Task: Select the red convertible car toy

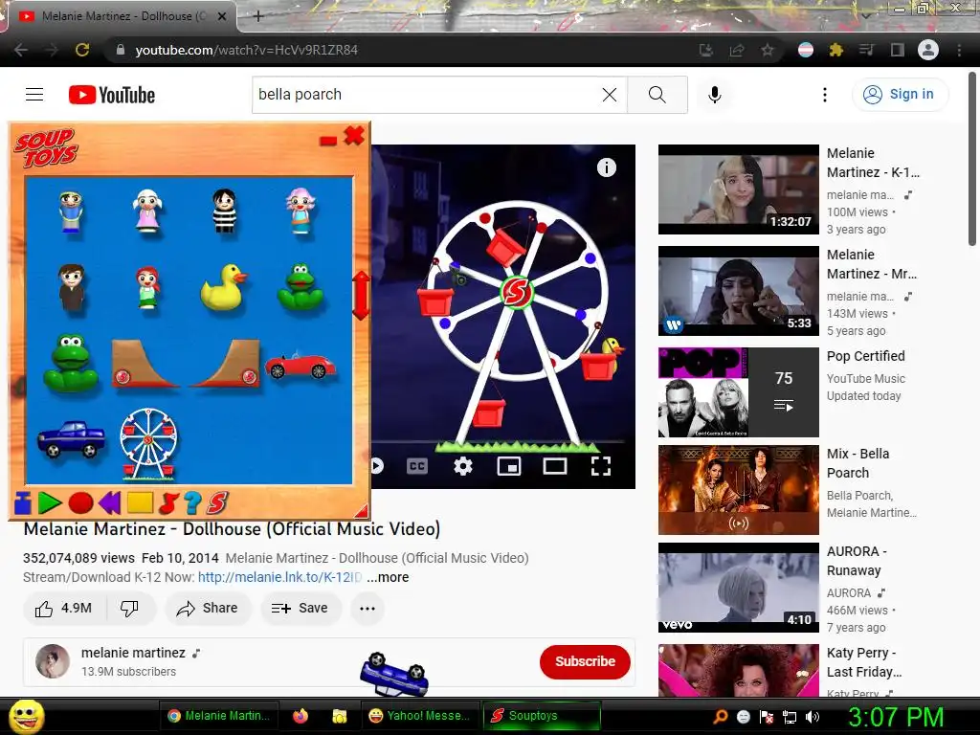Action: (301, 366)
